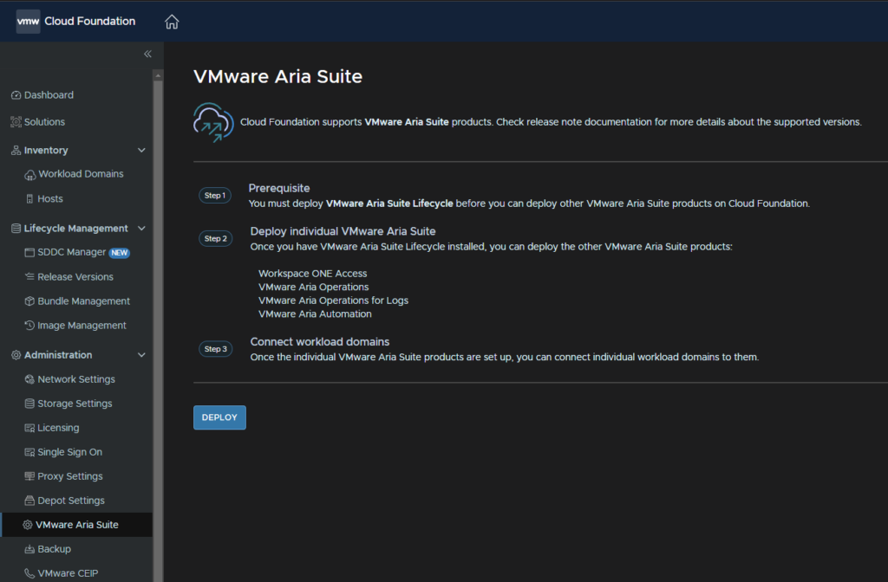
Task: Select VMware Aria Suite menu entry
Action: tap(76, 525)
